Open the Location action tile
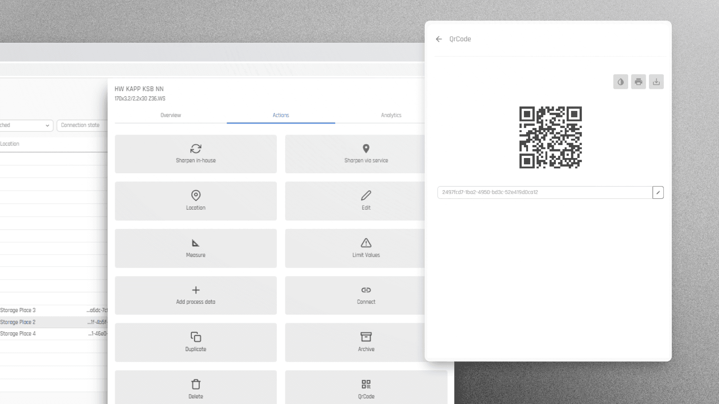719x404 pixels. click(x=196, y=201)
